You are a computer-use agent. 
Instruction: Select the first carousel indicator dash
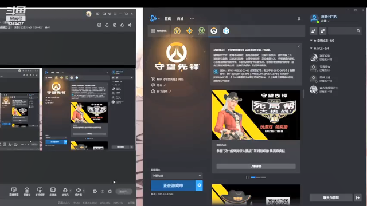(x=253, y=177)
